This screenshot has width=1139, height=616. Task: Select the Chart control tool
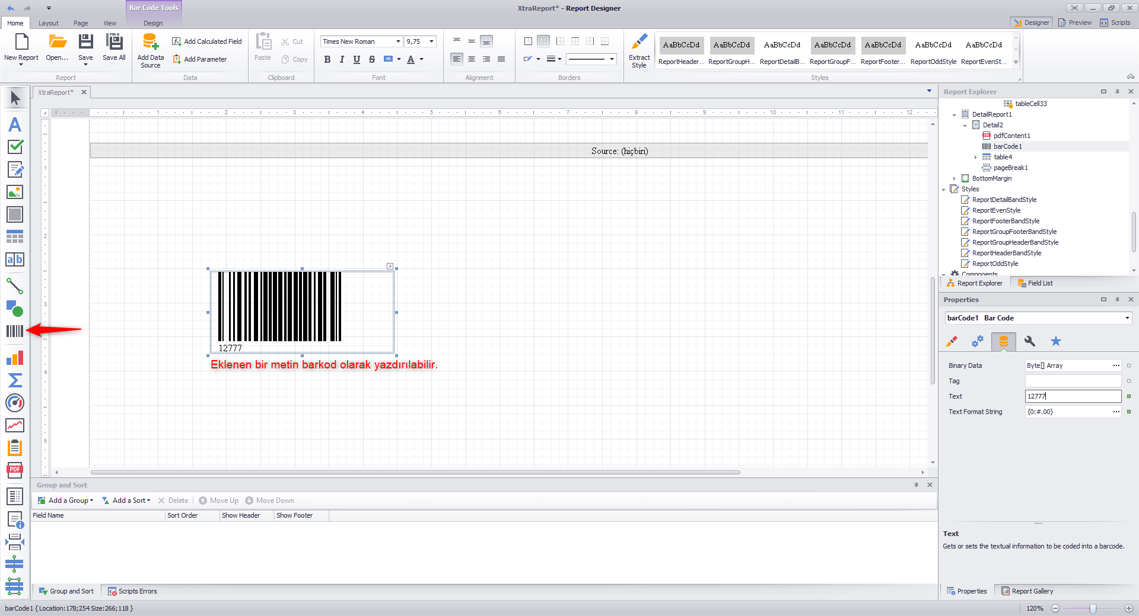(15, 358)
